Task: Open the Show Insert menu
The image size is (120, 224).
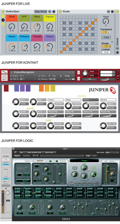Action: [50, 152]
